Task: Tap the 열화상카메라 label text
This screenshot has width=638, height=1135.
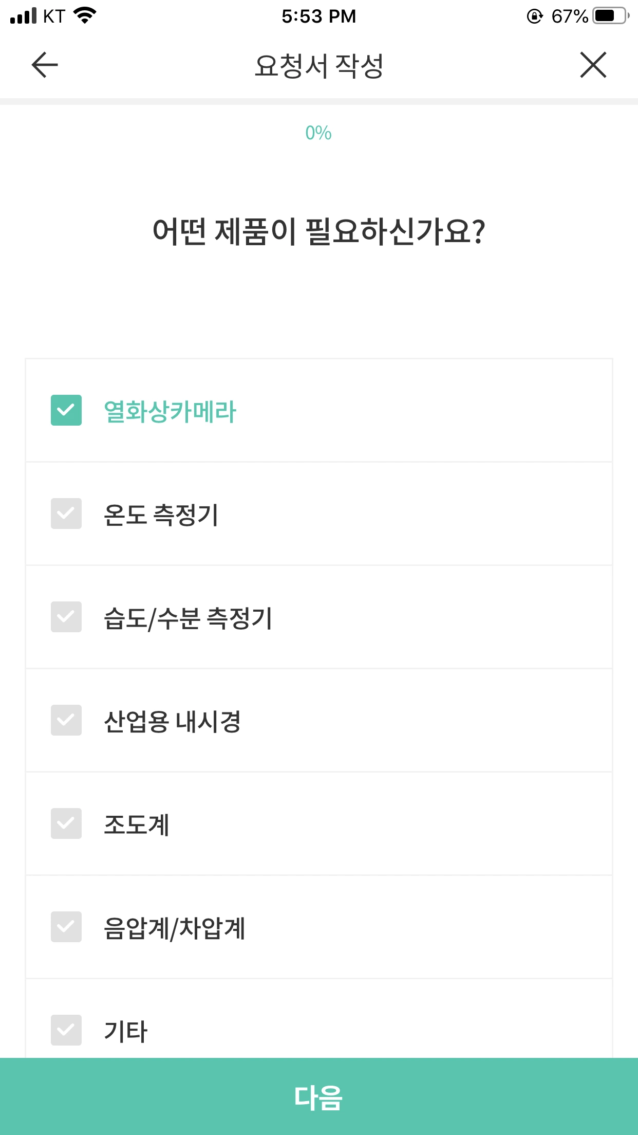Action: [170, 411]
